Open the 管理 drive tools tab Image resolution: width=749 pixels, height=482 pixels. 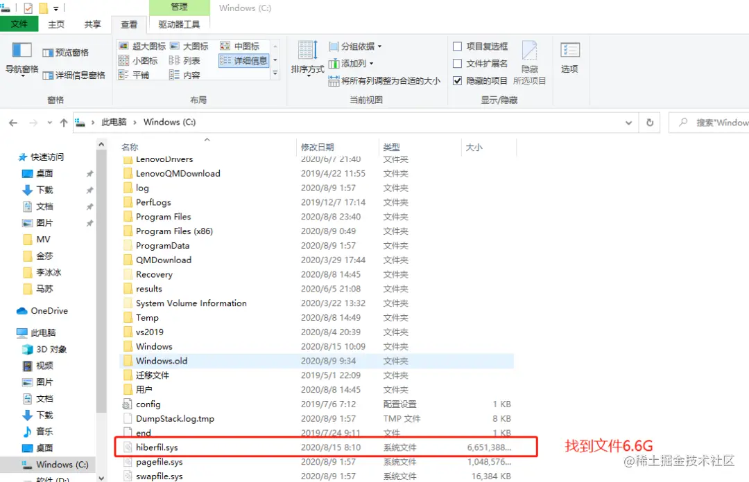point(179,8)
